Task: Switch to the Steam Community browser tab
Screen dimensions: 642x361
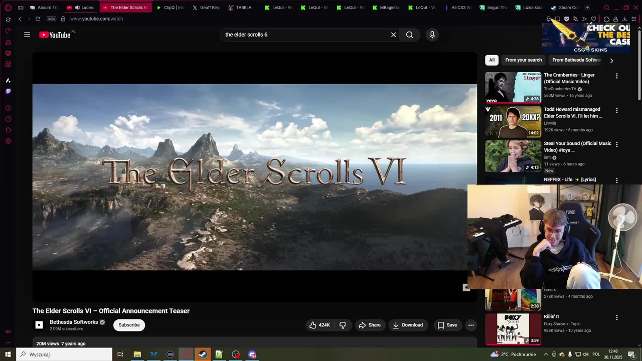Action: click(x=565, y=8)
